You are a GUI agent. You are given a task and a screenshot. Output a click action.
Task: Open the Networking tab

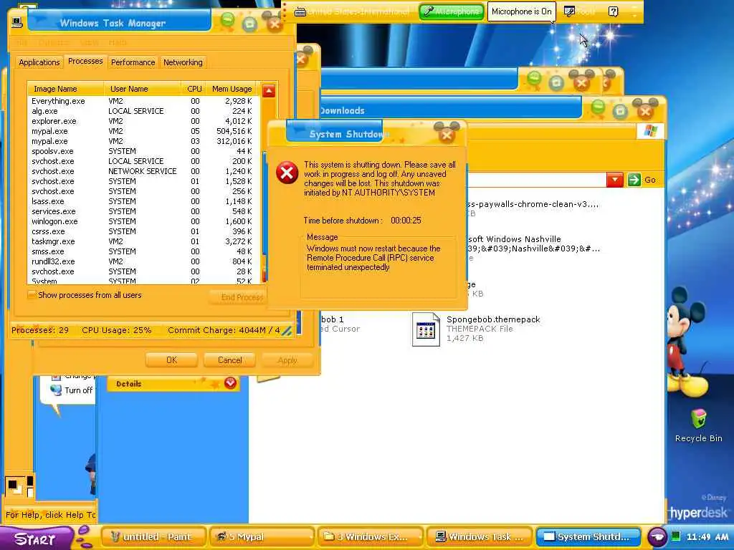[x=183, y=62]
